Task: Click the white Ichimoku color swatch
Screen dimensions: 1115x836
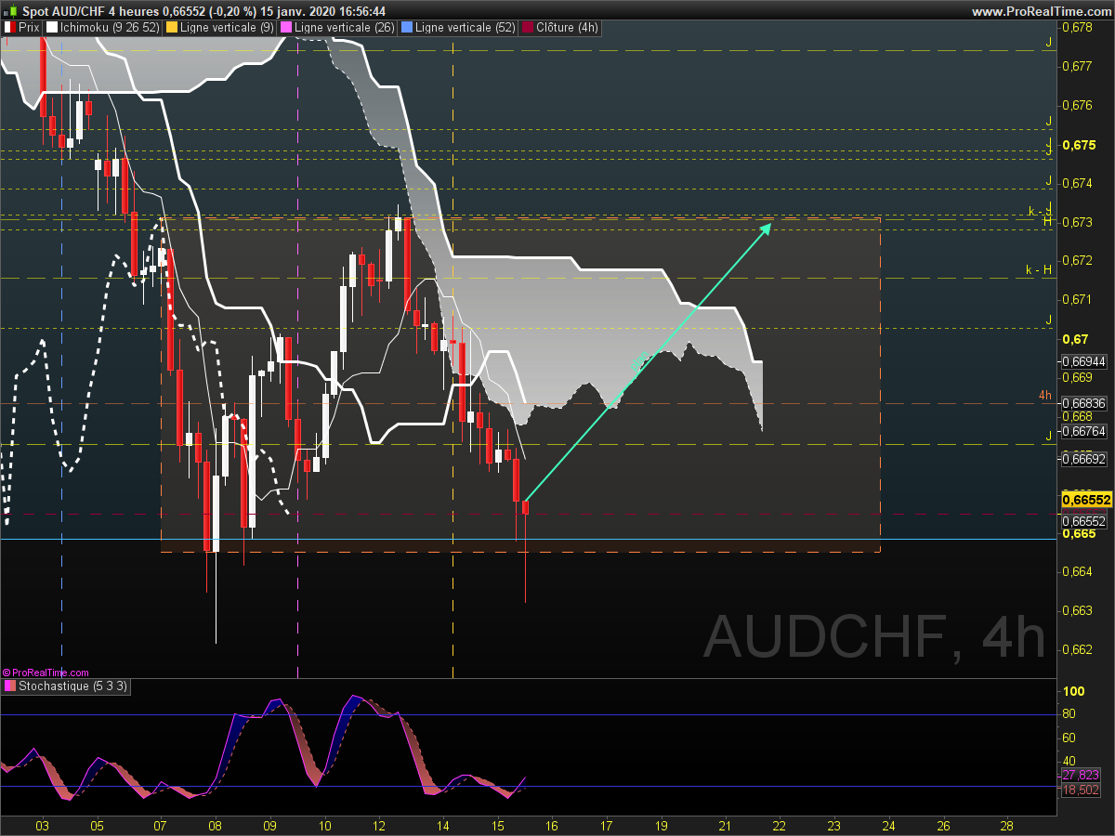Action: pos(52,28)
